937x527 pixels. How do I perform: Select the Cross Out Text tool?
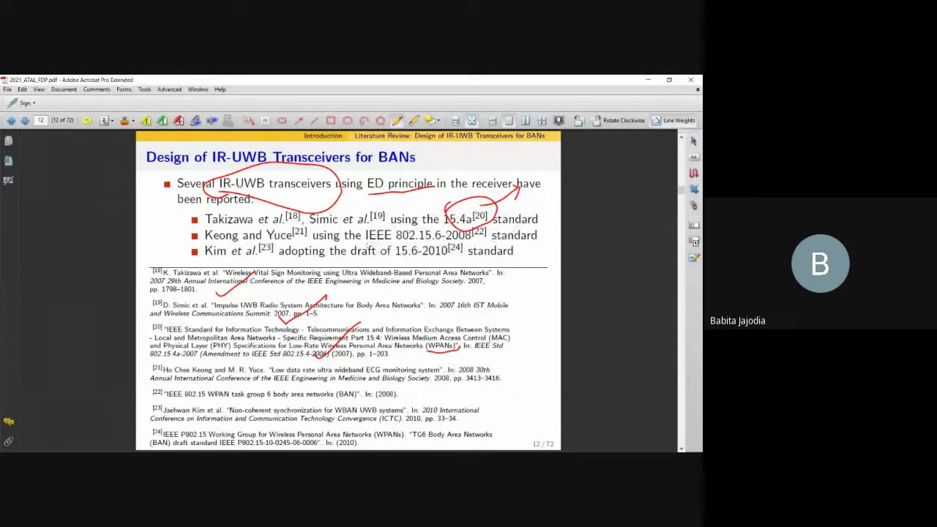click(179, 121)
